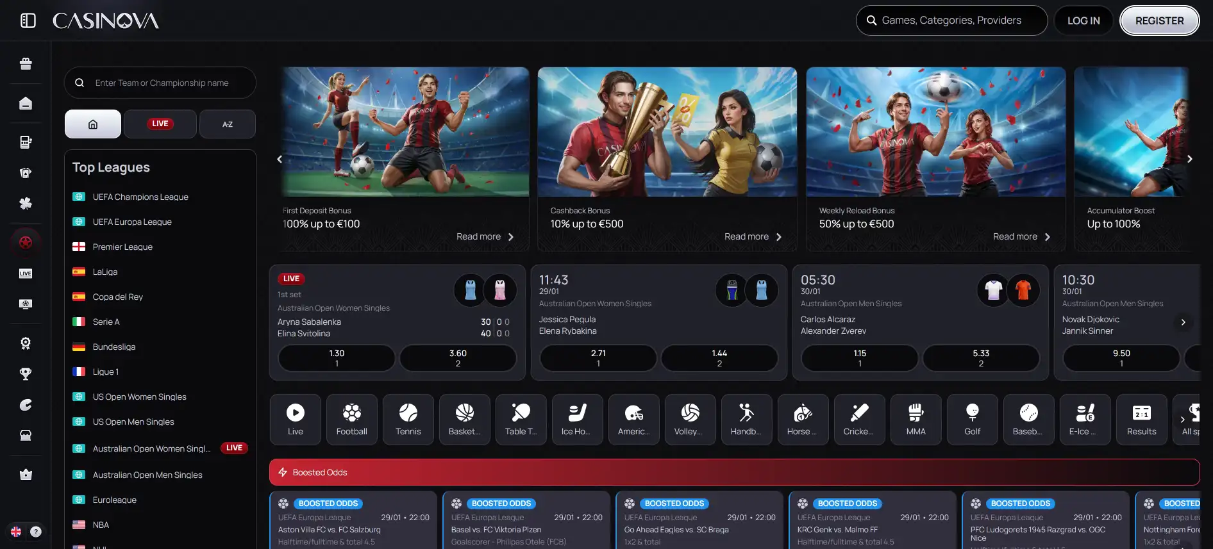Read more about Cashback Bonus
This screenshot has height=549, width=1213.
coord(753,237)
